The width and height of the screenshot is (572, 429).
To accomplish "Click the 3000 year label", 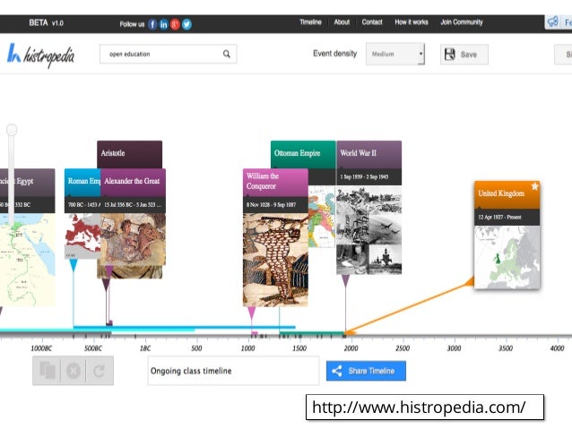I will [455, 348].
